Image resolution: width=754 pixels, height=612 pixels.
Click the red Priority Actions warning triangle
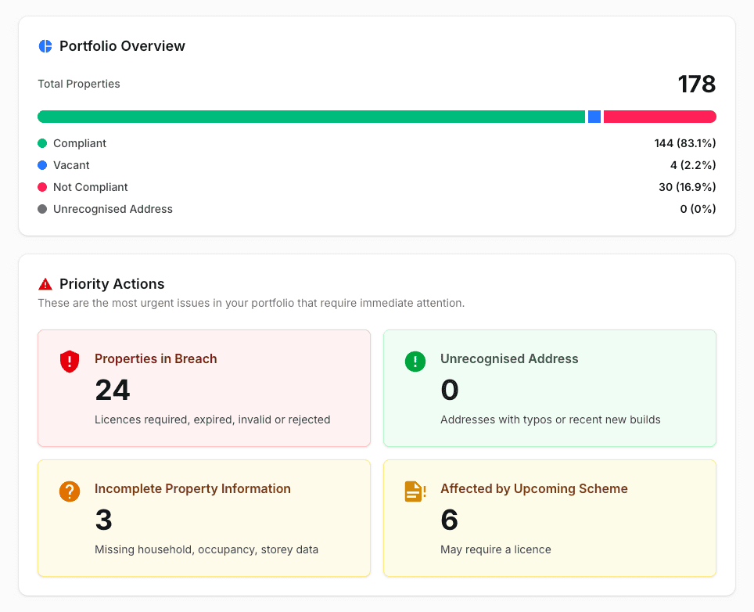click(45, 284)
